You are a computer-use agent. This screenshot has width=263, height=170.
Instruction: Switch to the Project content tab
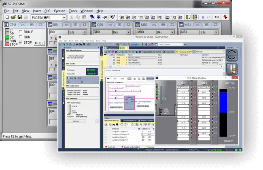pos(111,48)
